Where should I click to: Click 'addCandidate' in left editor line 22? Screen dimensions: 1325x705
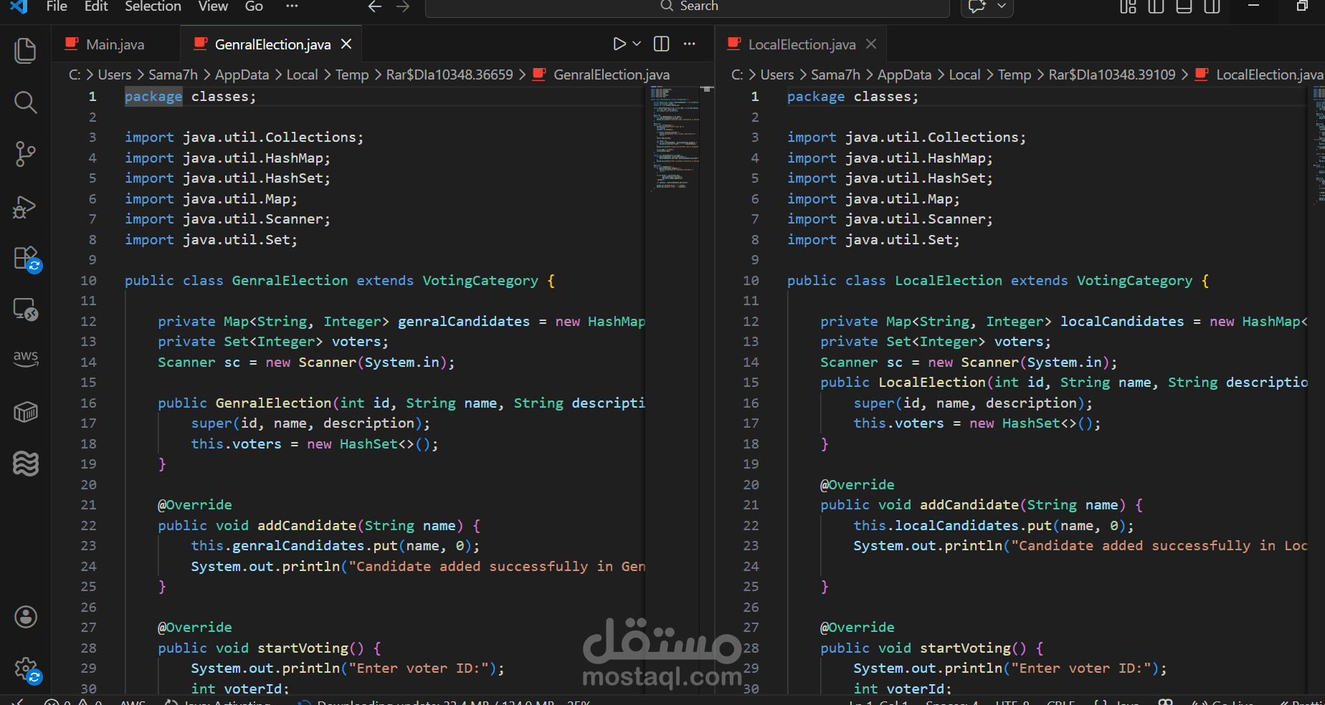tap(307, 526)
